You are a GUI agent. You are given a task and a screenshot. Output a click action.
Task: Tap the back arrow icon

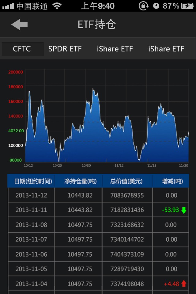(19, 24)
